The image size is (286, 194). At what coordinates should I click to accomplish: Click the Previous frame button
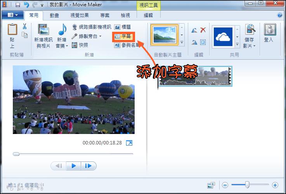click(x=59, y=166)
